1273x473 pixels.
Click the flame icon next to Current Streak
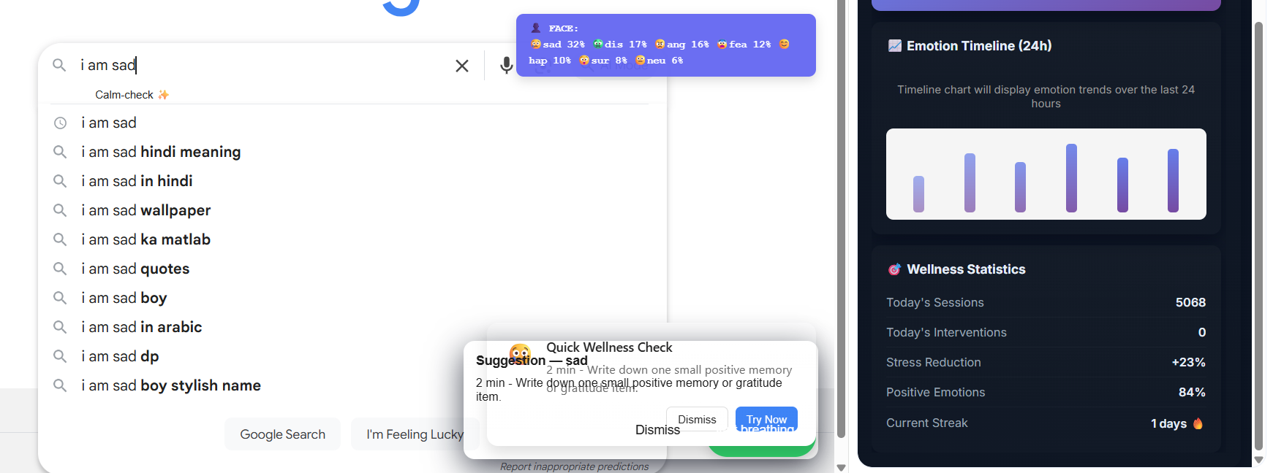click(x=1198, y=423)
